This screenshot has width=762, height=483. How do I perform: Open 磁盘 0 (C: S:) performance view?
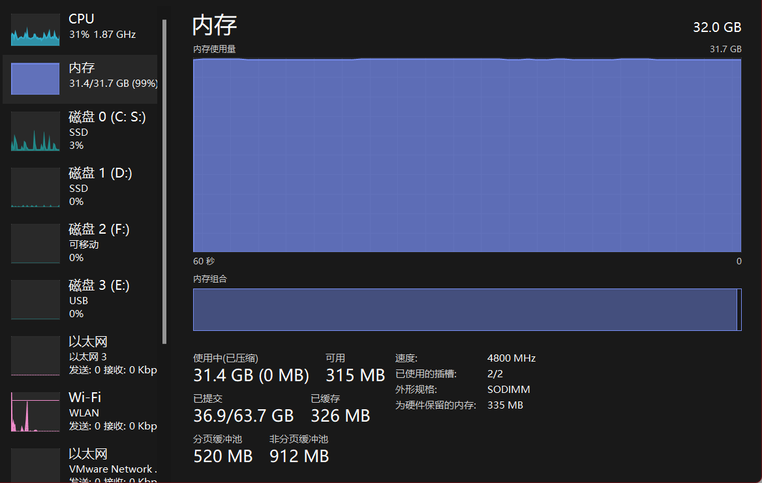[x=107, y=117]
